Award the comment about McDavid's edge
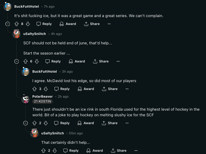Viewport: 206px width, 154px height. click(x=86, y=89)
